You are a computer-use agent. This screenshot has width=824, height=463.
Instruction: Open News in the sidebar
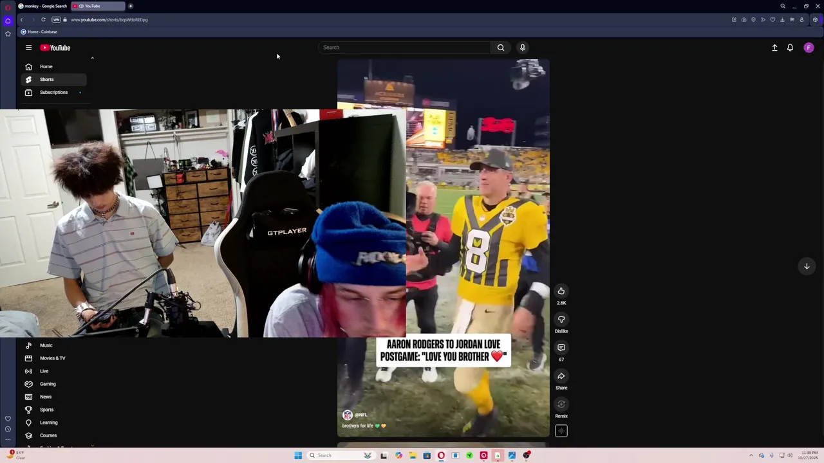(54, 397)
